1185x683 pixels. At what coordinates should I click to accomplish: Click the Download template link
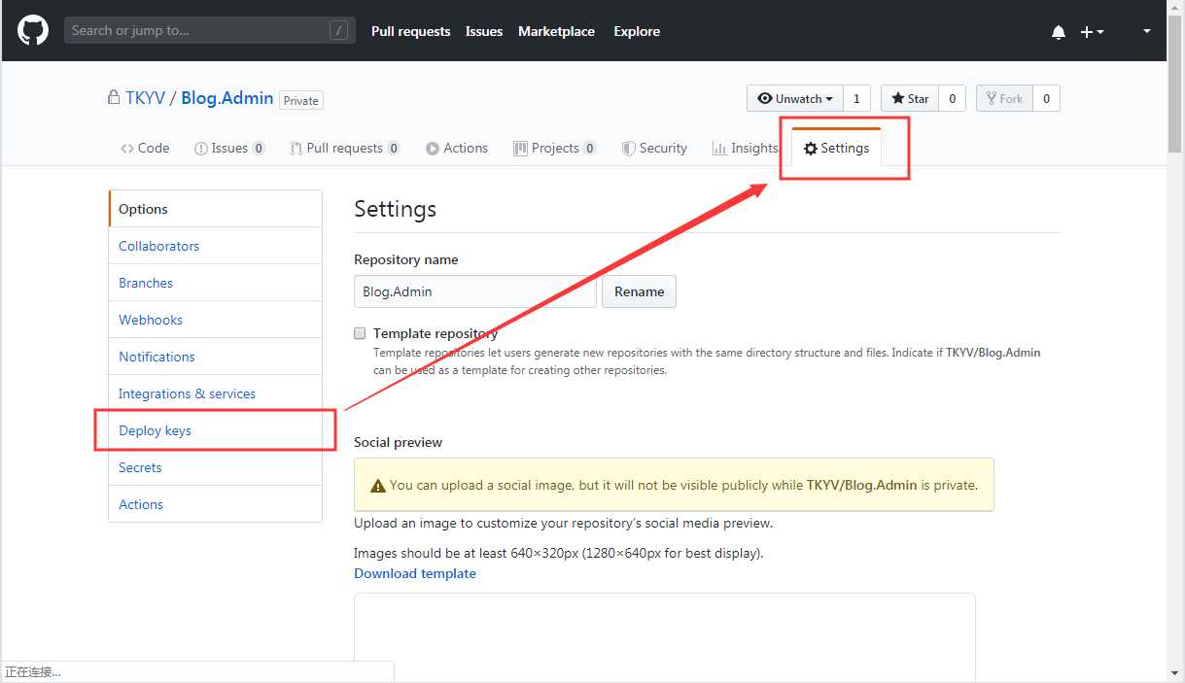click(x=415, y=573)
